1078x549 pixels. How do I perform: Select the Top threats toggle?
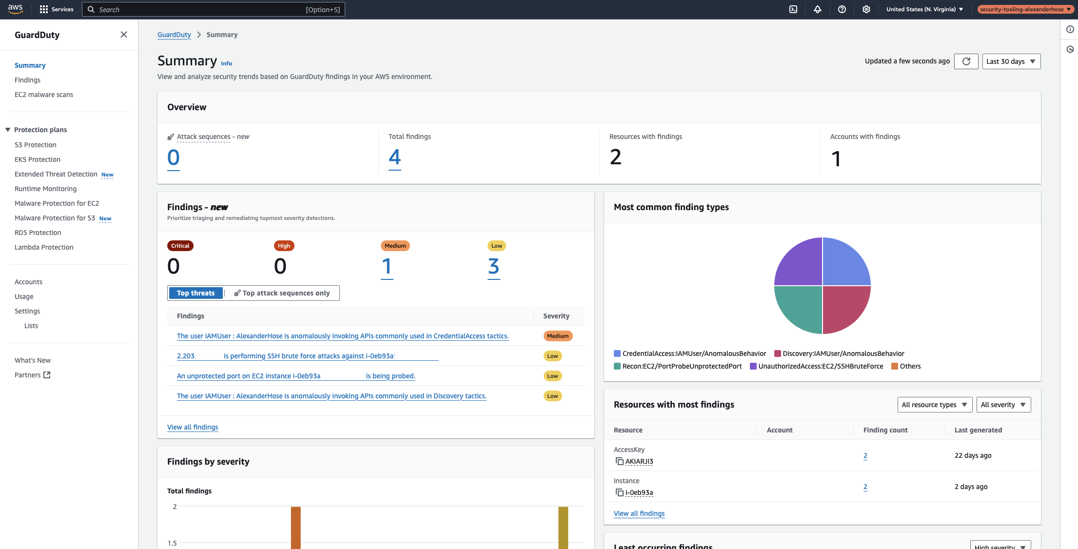point(196,293)
